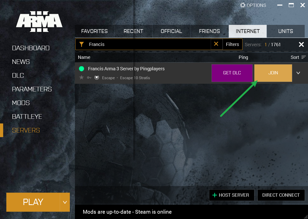Join the Francis Arma 3 server
308x219 pixels.
click(x=273, y=73)
